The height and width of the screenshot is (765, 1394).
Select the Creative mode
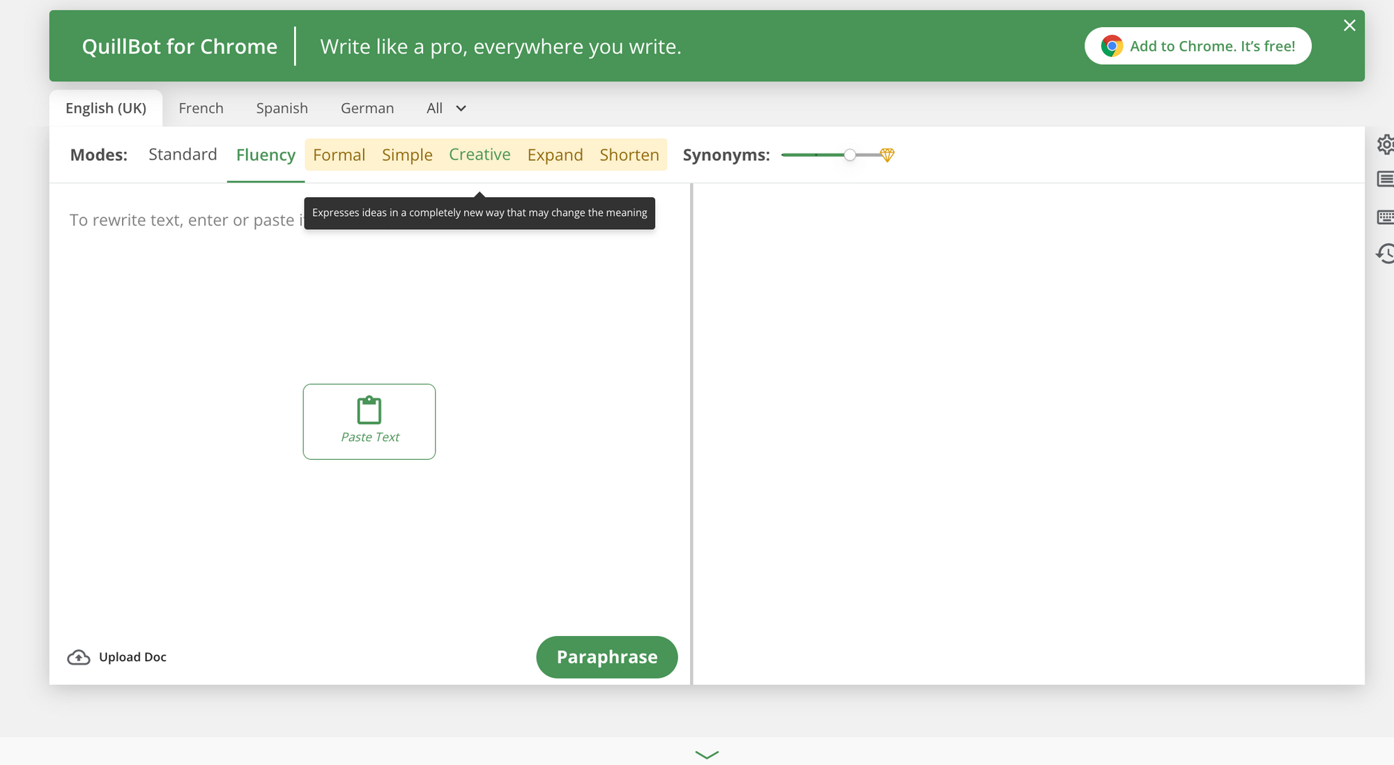coord(480,154)
